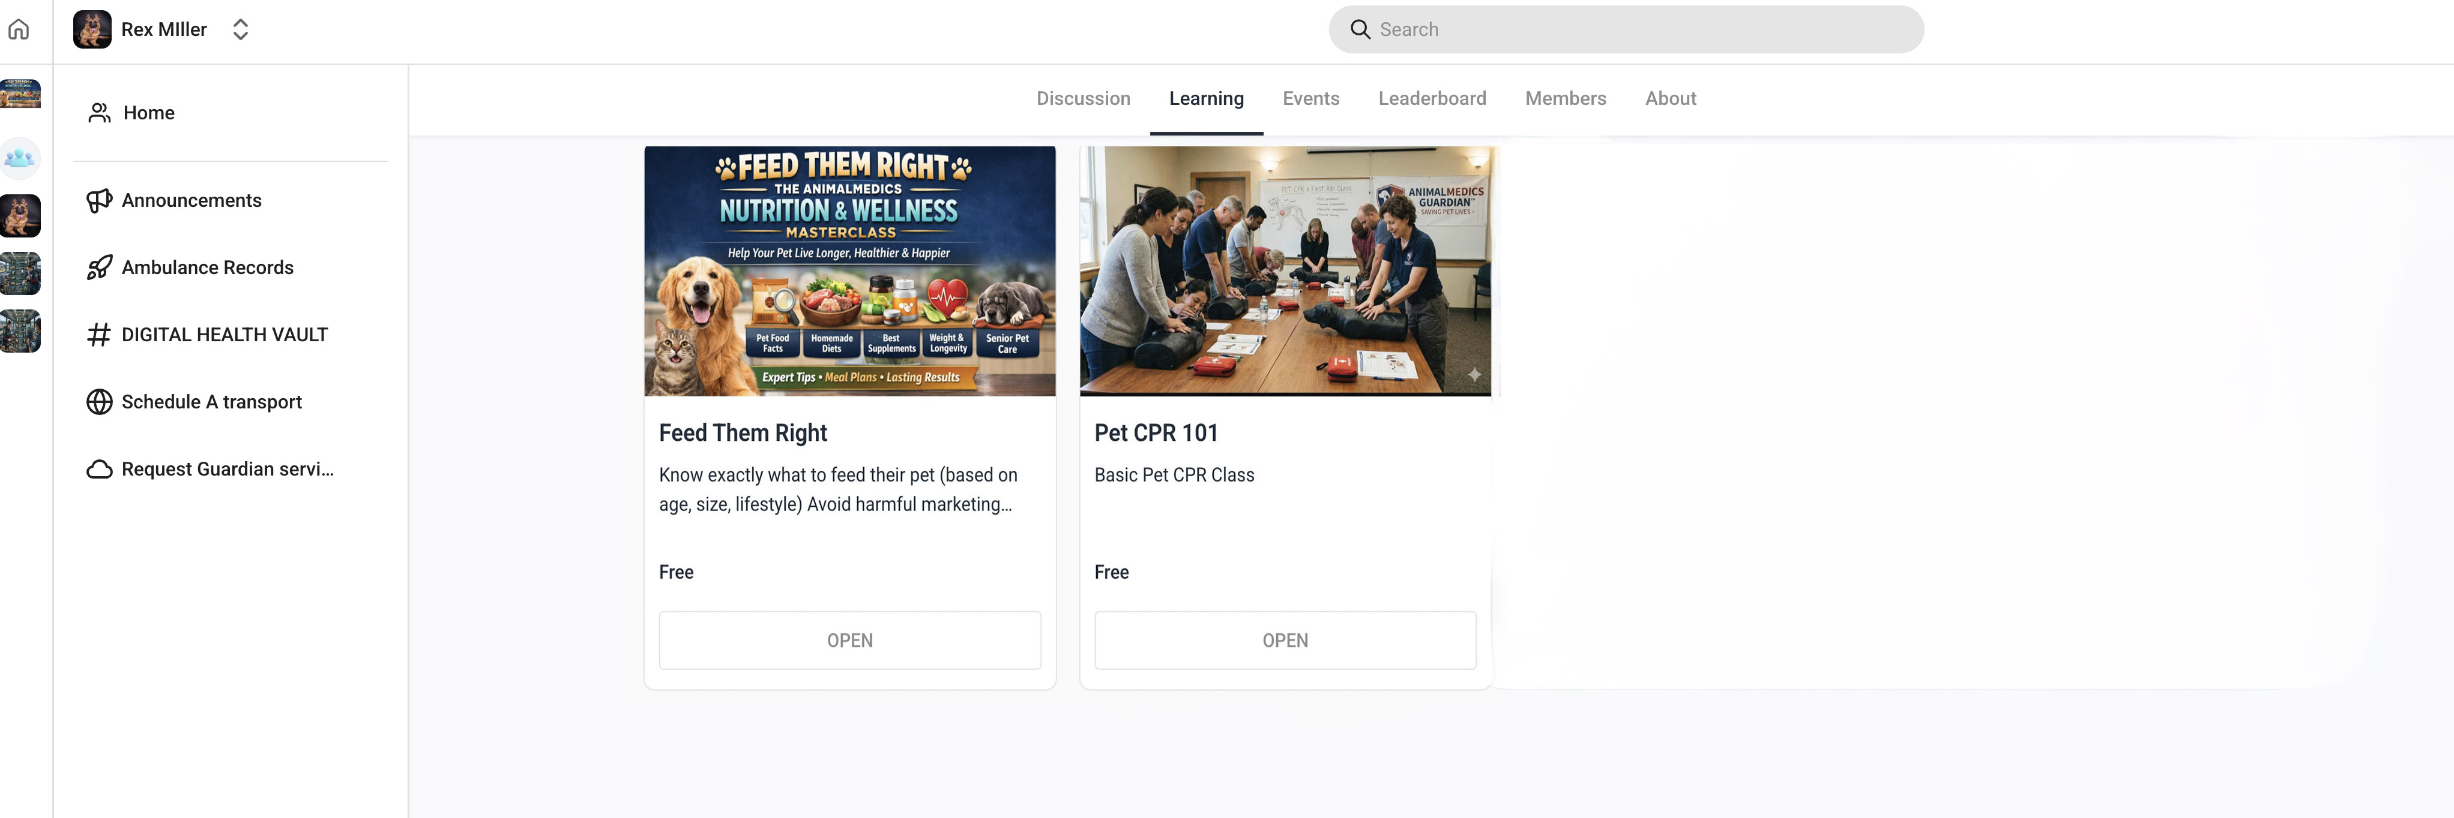Open the DIGITAL HEALTH VAULT hashtag icon

[x=99, y=335]
